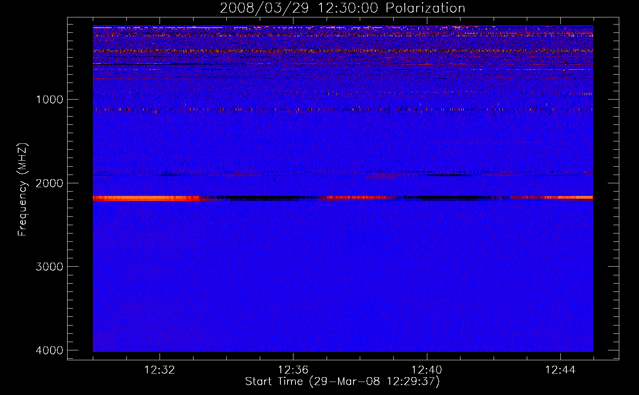Click the 12:44 time tick label
This screenshot has height=395, width=639.
click(560, 370)
